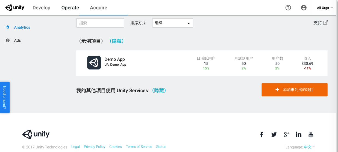Click the Need a hand? side tab
Viewport: 338px width, 152px height.
5,97
